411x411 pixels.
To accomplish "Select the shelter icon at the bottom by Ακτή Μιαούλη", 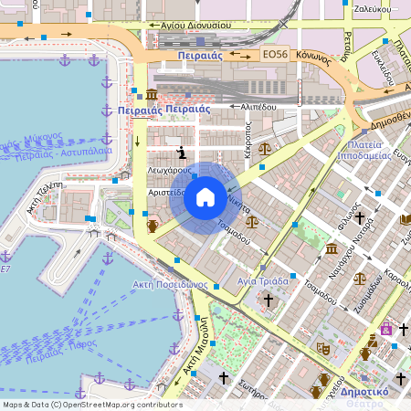I will 162,386.
